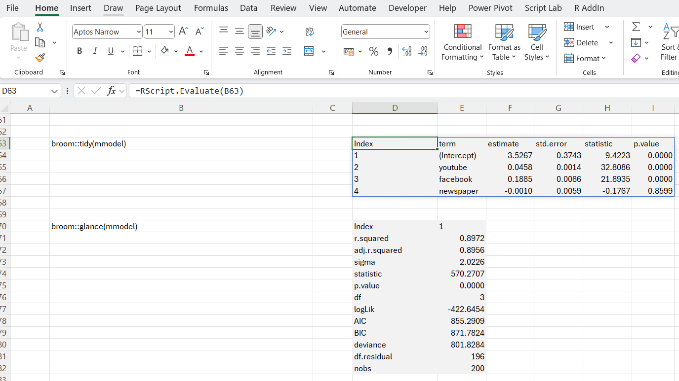This screenshot has width=679, height=381.
Task: Click the Wrap Text icon
Action: click(310, 32)
